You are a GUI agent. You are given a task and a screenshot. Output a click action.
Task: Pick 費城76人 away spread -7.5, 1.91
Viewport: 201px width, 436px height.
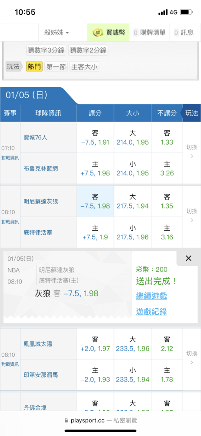coord(95,138)
